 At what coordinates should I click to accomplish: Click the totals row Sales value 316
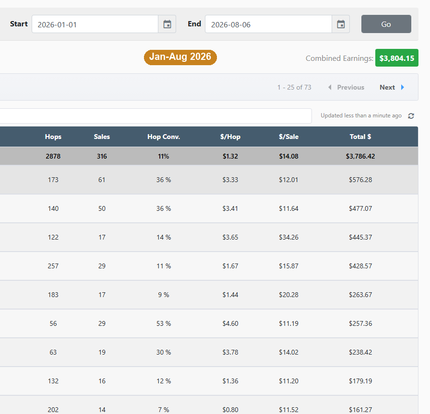[x=102, y=156]
